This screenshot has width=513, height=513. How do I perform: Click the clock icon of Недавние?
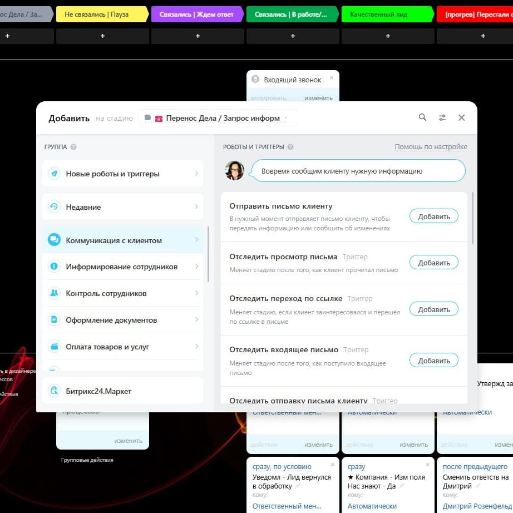(55, 207)
